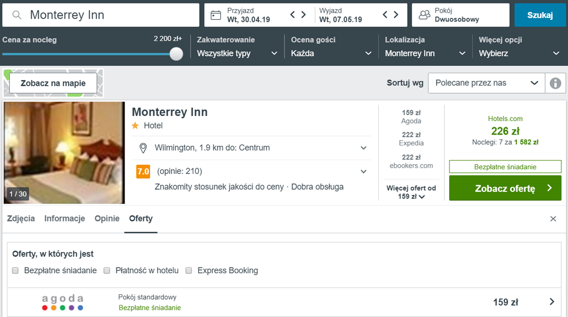568x317 pixels.
Task: Click the location pin icon
Action: [x=143, y=148]
